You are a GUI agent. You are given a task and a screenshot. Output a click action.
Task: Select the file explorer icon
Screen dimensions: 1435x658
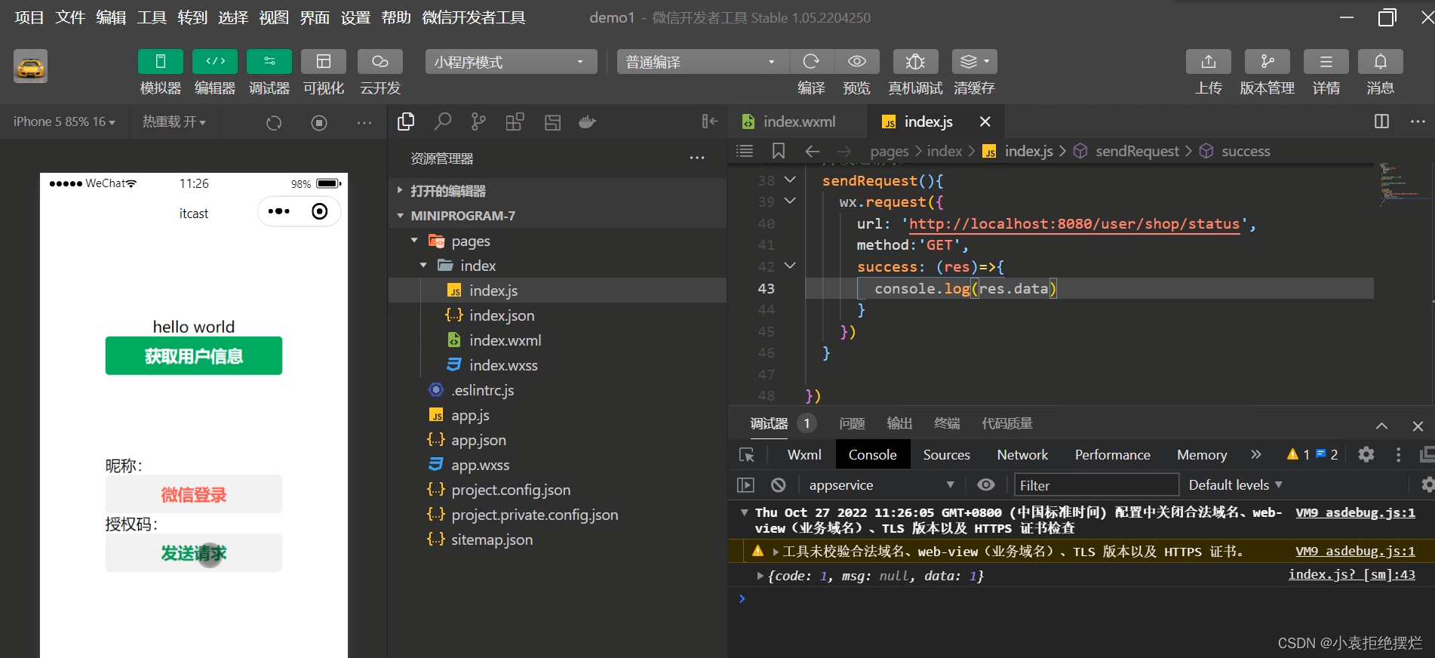point(406,121)
